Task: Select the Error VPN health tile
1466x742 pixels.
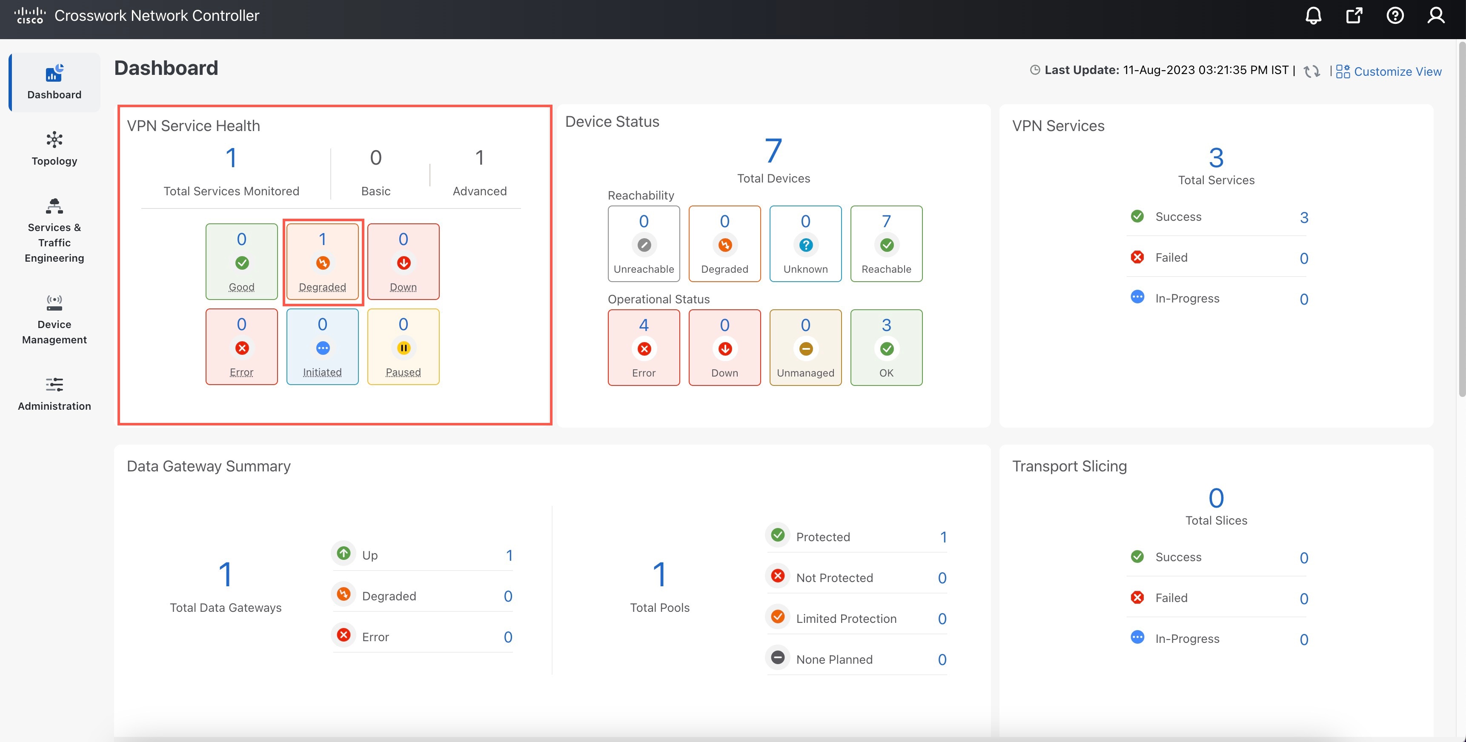Action: (x=242, y=347)
